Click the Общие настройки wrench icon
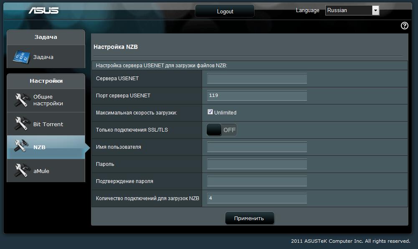The image size is (418, 249). (x=22, y=100)
